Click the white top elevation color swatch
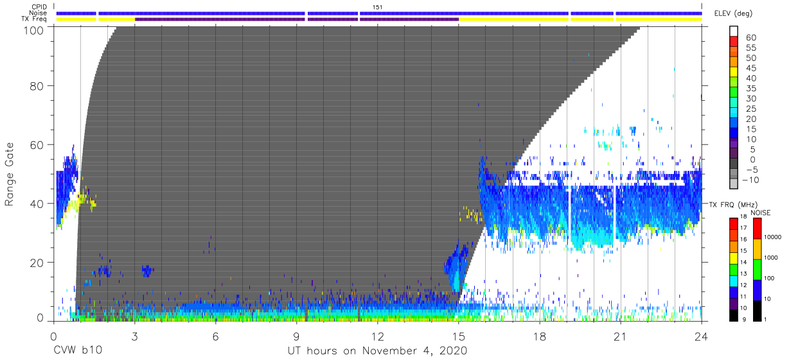The image size is (789, 364). pyautogui.click(x=734, y=32)
